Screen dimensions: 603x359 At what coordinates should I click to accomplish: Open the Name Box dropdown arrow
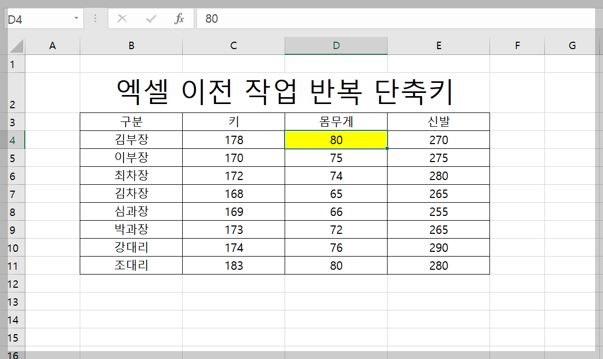click(x=76, y=18)
